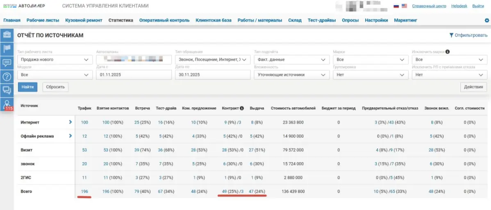The height and width of the screenshot is (210, 491).
Task: Open the Тип подсчёта dropdown
Action: click(x=291, y=59)
